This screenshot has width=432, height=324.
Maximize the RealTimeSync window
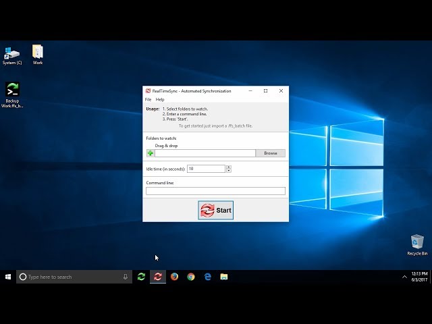click(265, 90)
